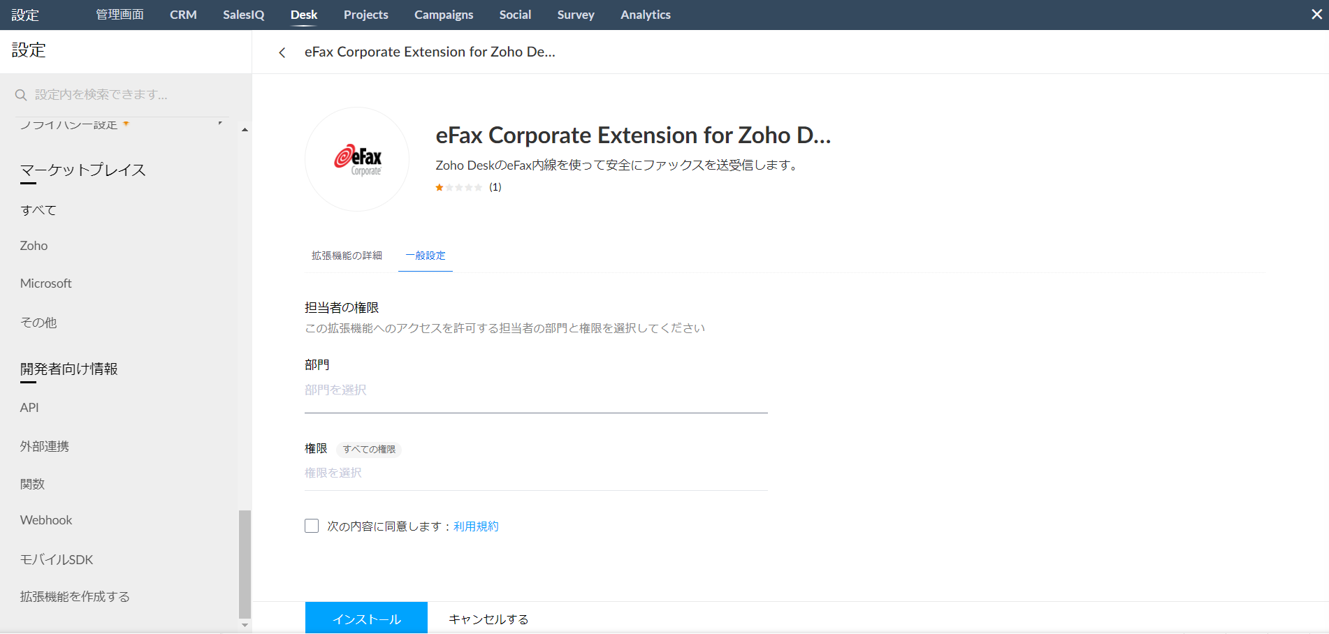
Task: Open Webhook in the sidebar
Action: (x=46, y=520)
